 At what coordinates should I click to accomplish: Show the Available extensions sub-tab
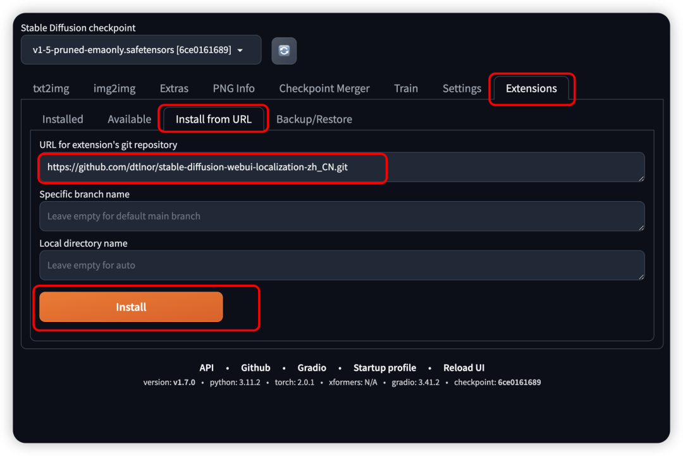[130, 119]
